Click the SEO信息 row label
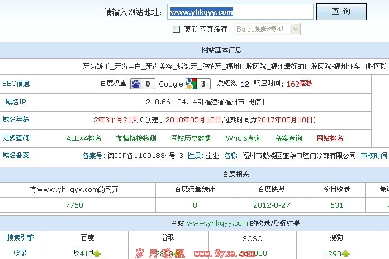 [16, 84]
